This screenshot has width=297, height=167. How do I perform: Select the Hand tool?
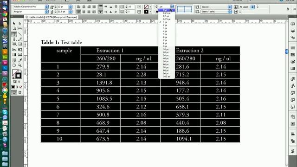[x=14, y=65]
